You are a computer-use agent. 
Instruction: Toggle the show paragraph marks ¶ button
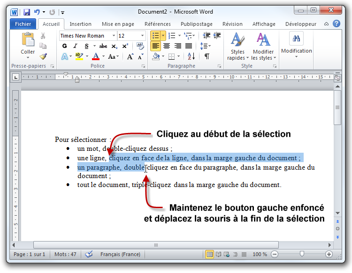[x=207, y=56]
